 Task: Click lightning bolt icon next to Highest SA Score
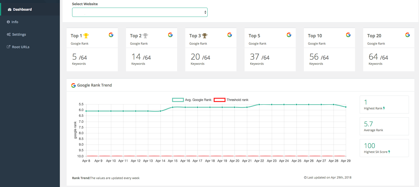coord(389,152)
